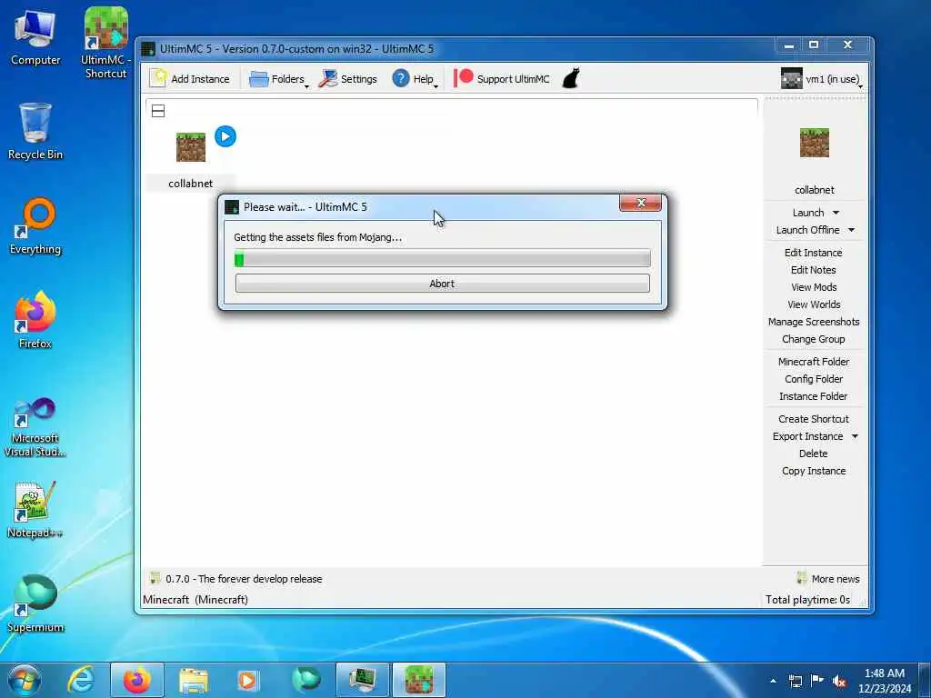Click the network tray icon

click(795, 681)
